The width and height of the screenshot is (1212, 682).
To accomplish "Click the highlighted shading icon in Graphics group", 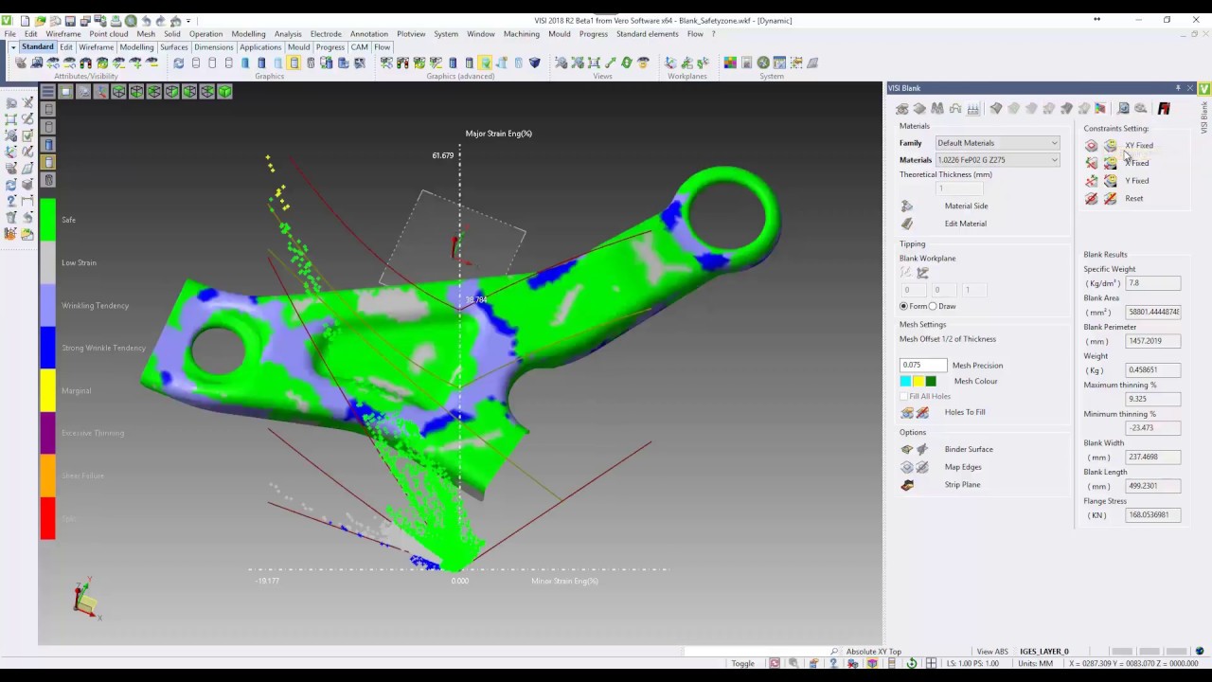I will [294, 63].
